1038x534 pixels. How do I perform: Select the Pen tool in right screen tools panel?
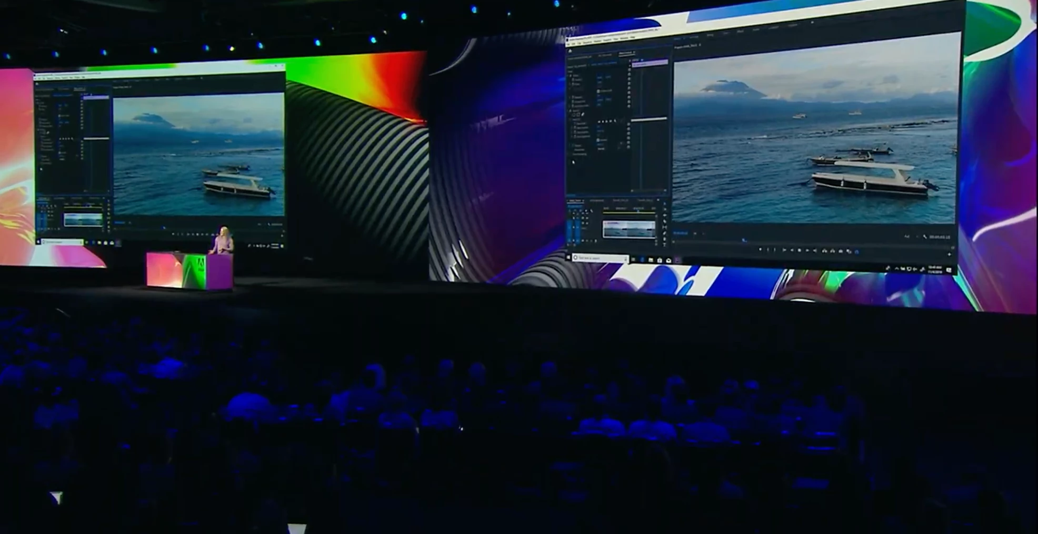pos(665,233)
